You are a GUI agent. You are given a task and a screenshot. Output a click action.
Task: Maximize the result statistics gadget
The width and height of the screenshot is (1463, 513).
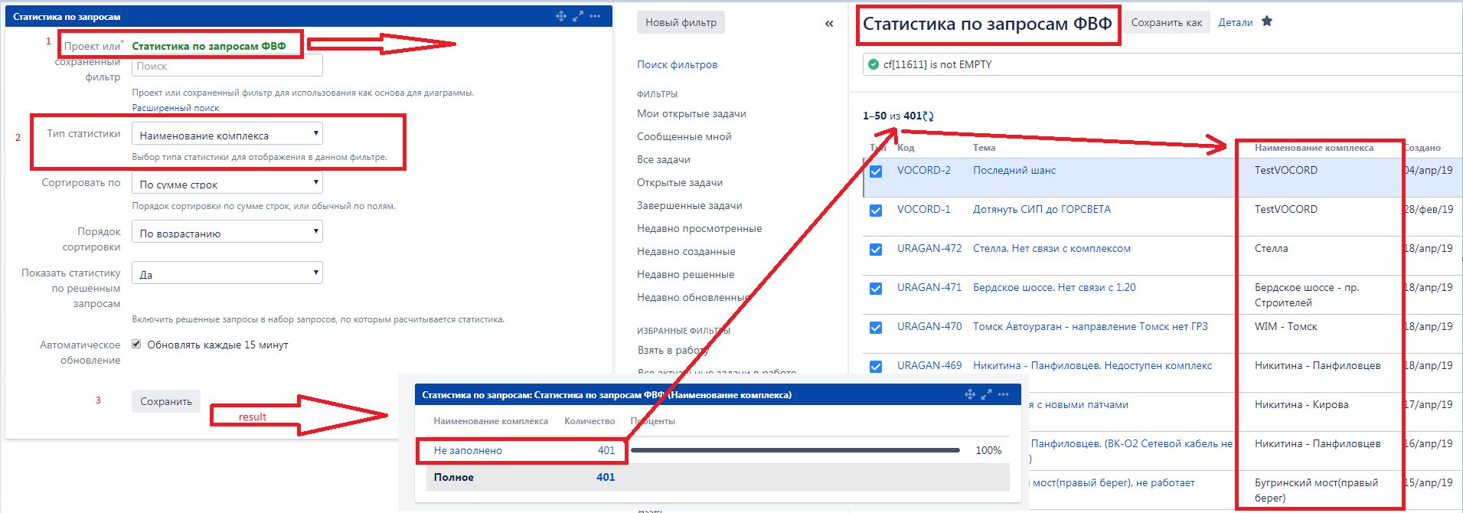coord(986,394)
